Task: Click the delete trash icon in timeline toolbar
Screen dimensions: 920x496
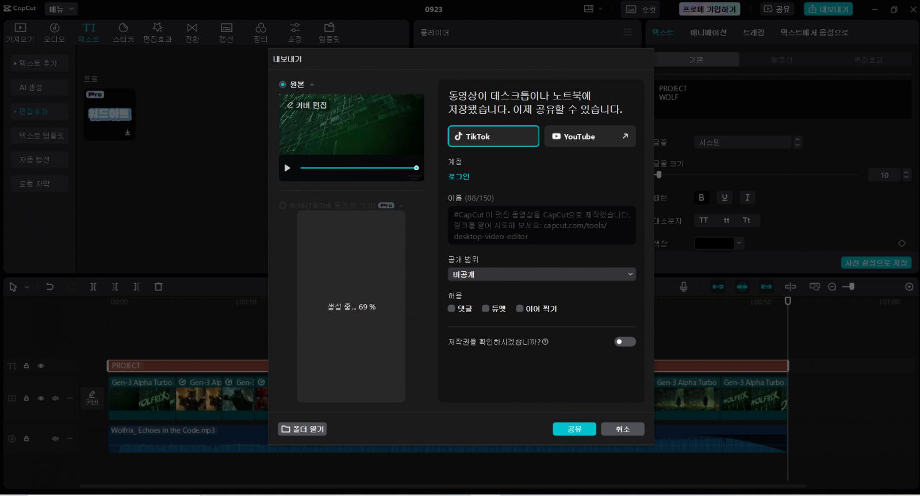Action: coord(159,287)
